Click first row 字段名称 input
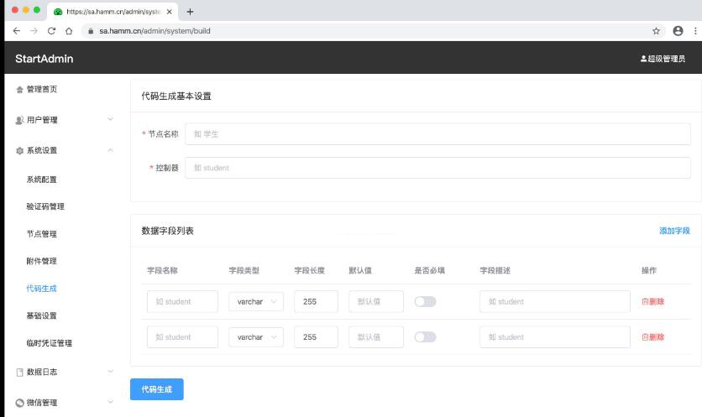Image resolution: width=702 pixels, height=417 pixels. 182,301
